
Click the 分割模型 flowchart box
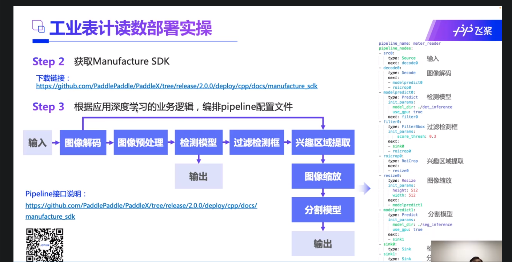323,210
